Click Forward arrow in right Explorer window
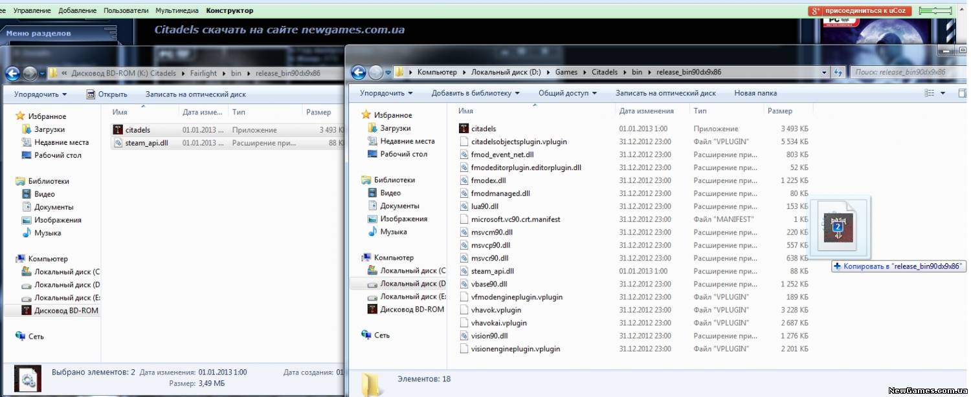The height and width of the screenshot is (397, 971). pos(376,72)
